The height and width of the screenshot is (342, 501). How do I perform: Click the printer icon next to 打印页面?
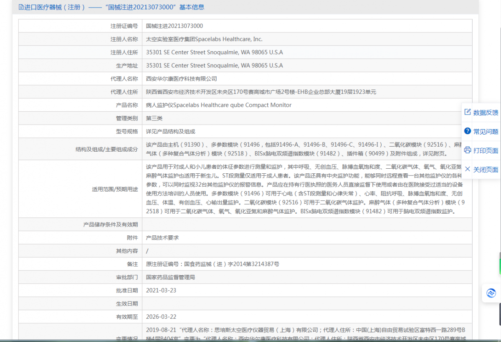coord(468,150)
